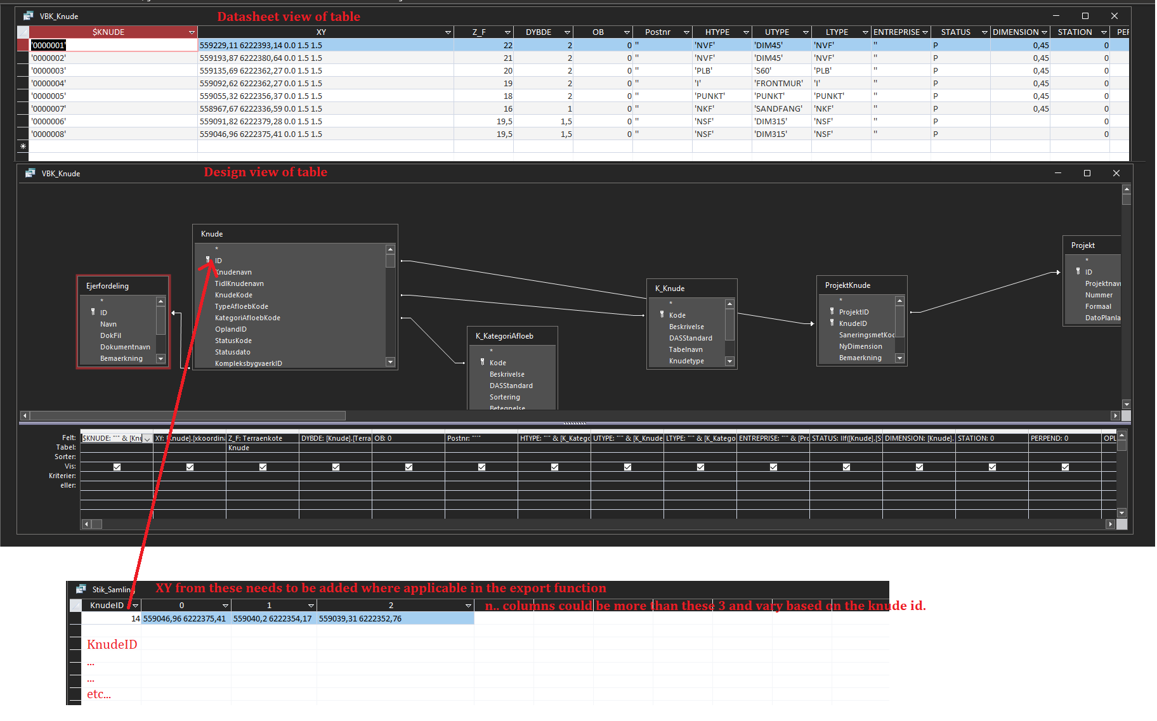The image size is (1157, 721).
Task: Click the Tabel cell containing Knude
Action: pos(263,448)
